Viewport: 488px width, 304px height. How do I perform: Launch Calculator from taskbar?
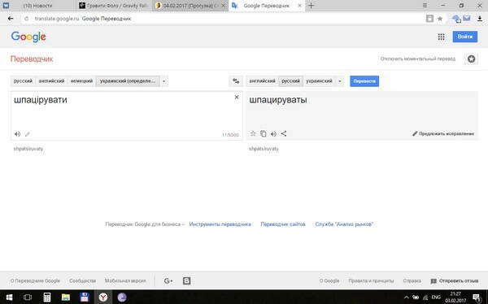point(47,297)
